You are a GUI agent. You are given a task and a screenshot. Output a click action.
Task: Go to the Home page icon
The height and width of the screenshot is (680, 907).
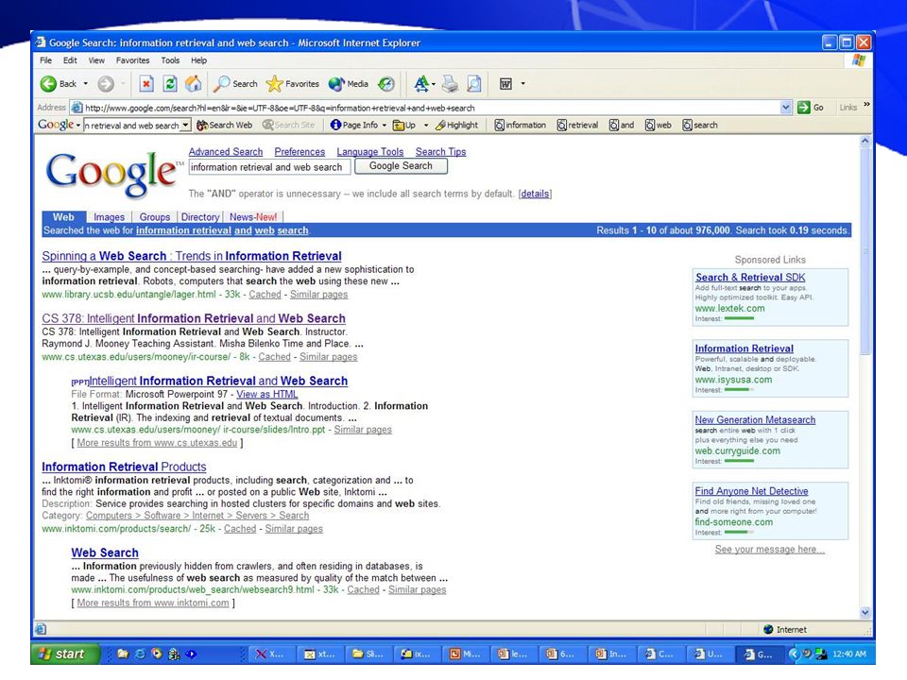tap(193, 84)
